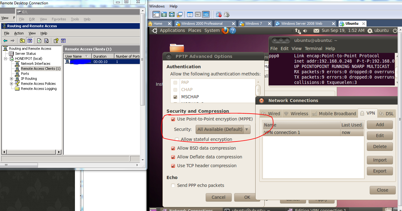The image size is (402, 211).
Task: Click the blue help icon in Ubuntu panel
Action: (233, 31)
